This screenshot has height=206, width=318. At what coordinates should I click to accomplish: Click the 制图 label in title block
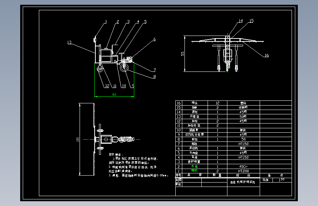(179, 180)
